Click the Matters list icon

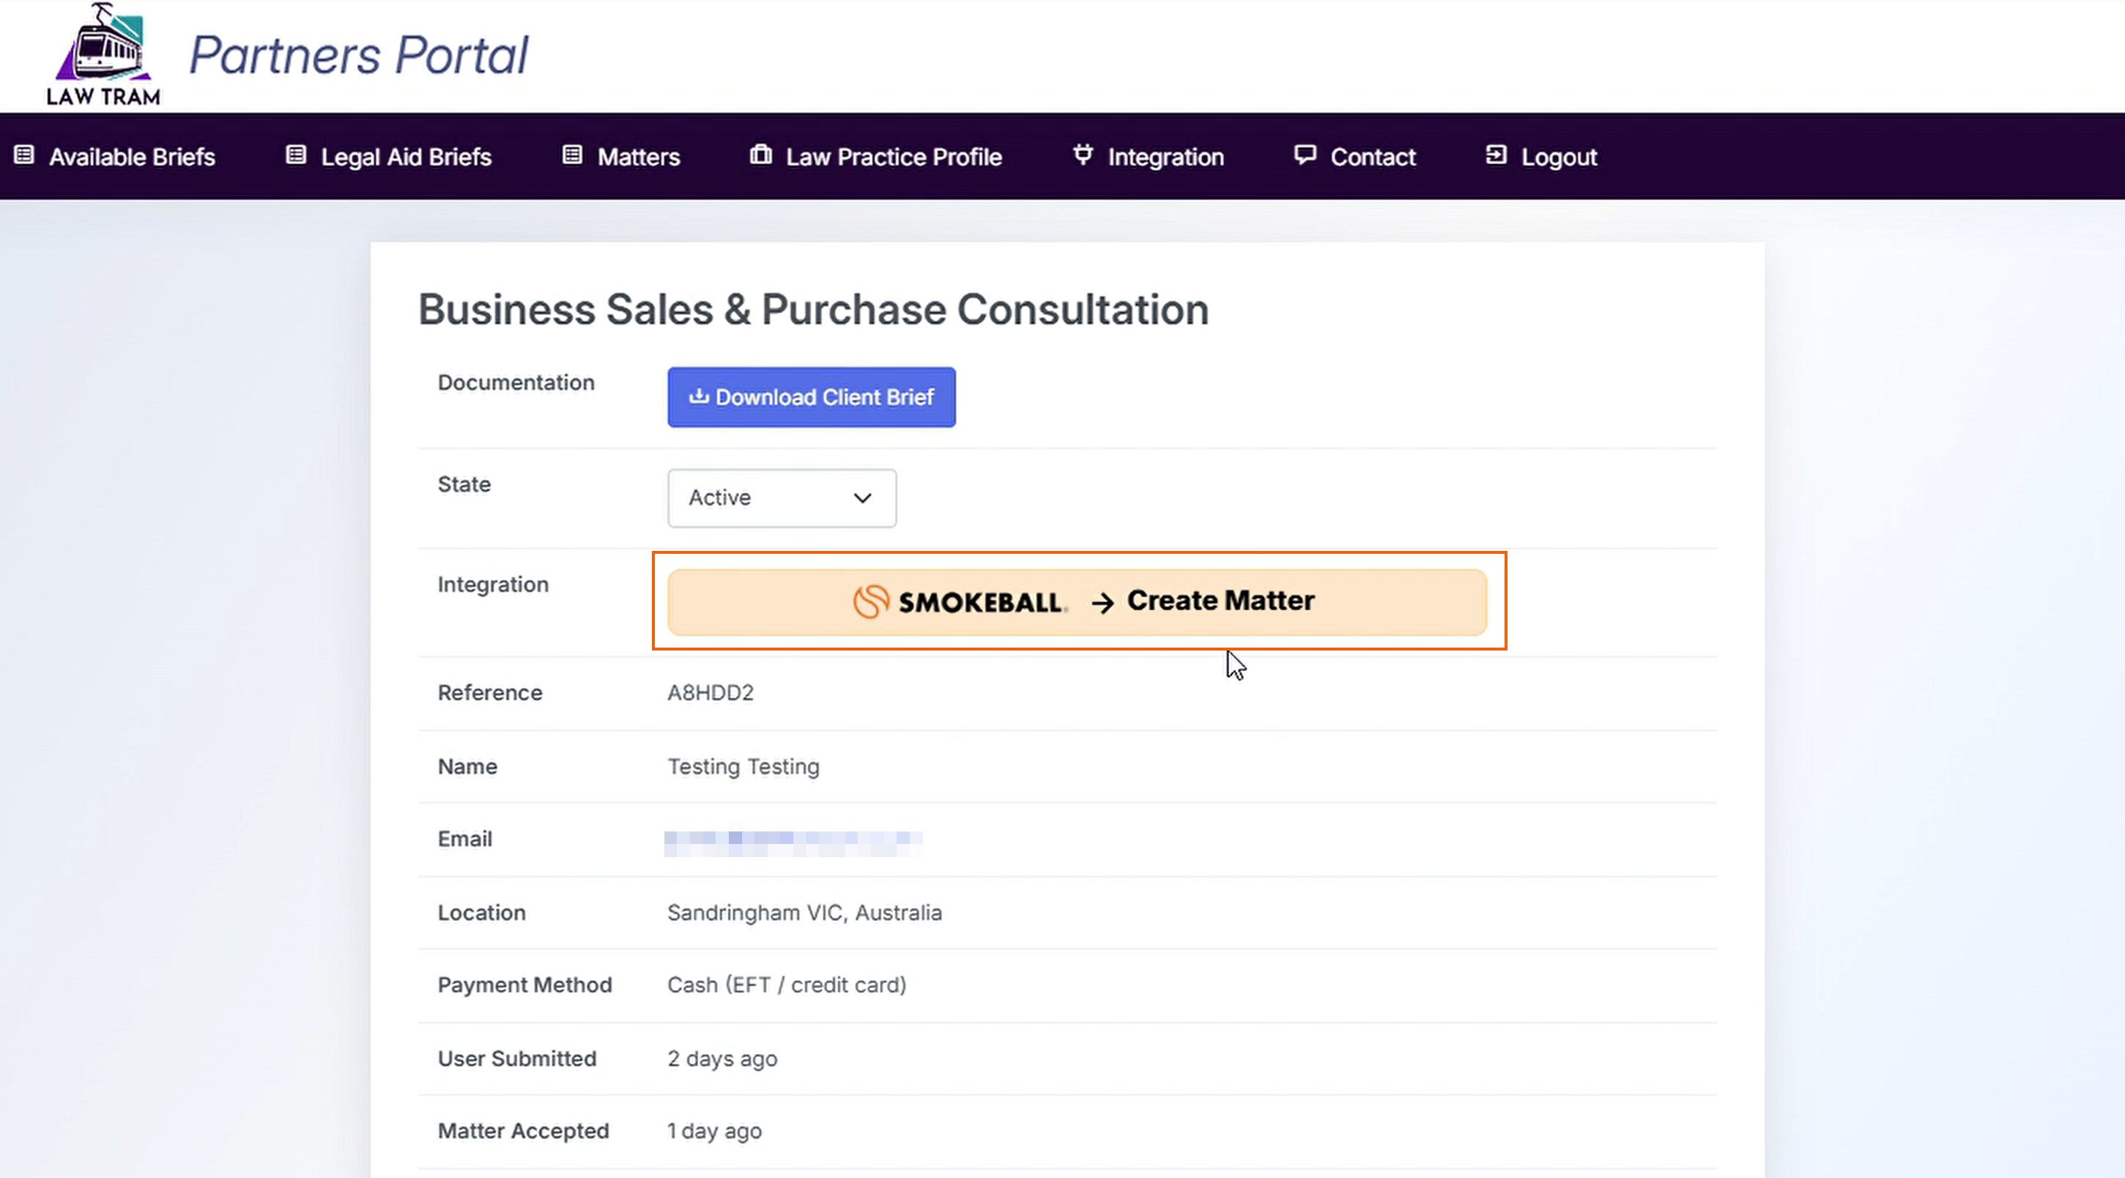click(x=571, y=155)
